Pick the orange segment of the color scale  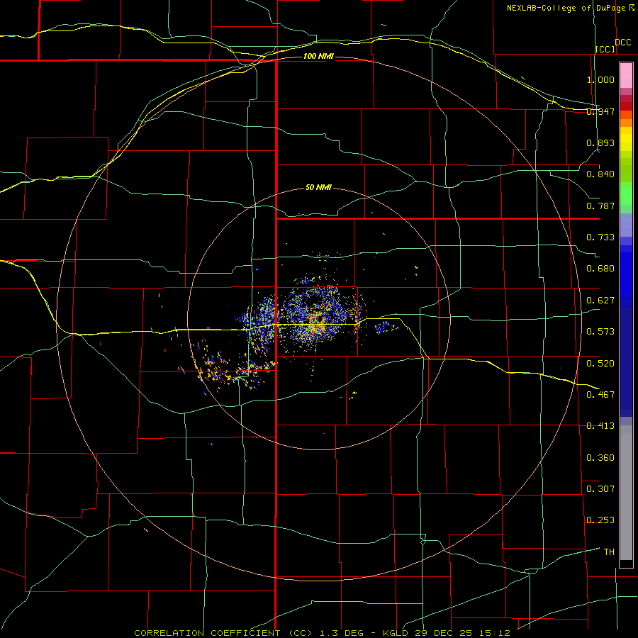coord(626,123)
